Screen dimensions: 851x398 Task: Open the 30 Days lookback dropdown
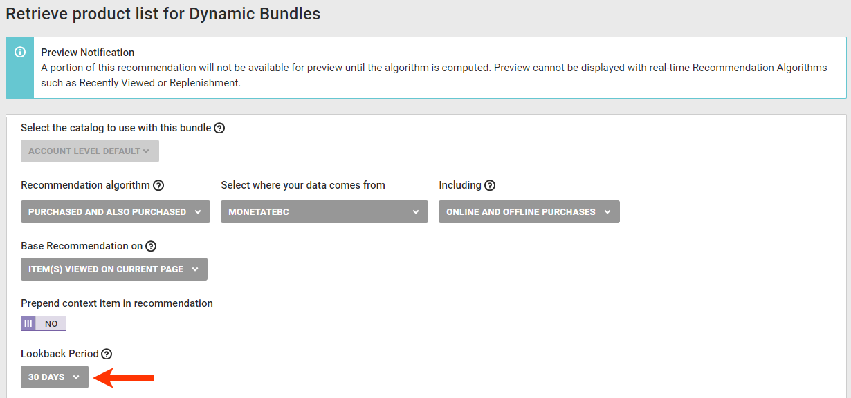click(x=55, y=377)
